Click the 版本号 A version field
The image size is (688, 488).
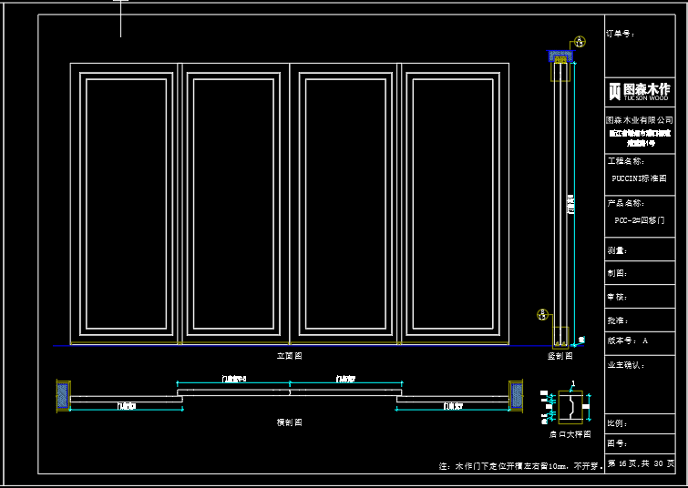click(x=627, y=341)
